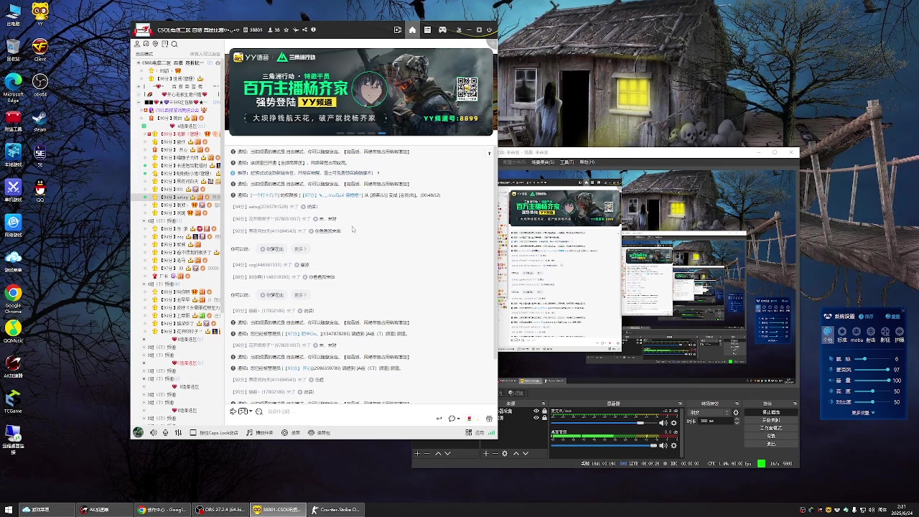The width and height of the screenshot is (919, 517).
Task: Open chat bubble dropdown near flower icon
Action: 459,419
